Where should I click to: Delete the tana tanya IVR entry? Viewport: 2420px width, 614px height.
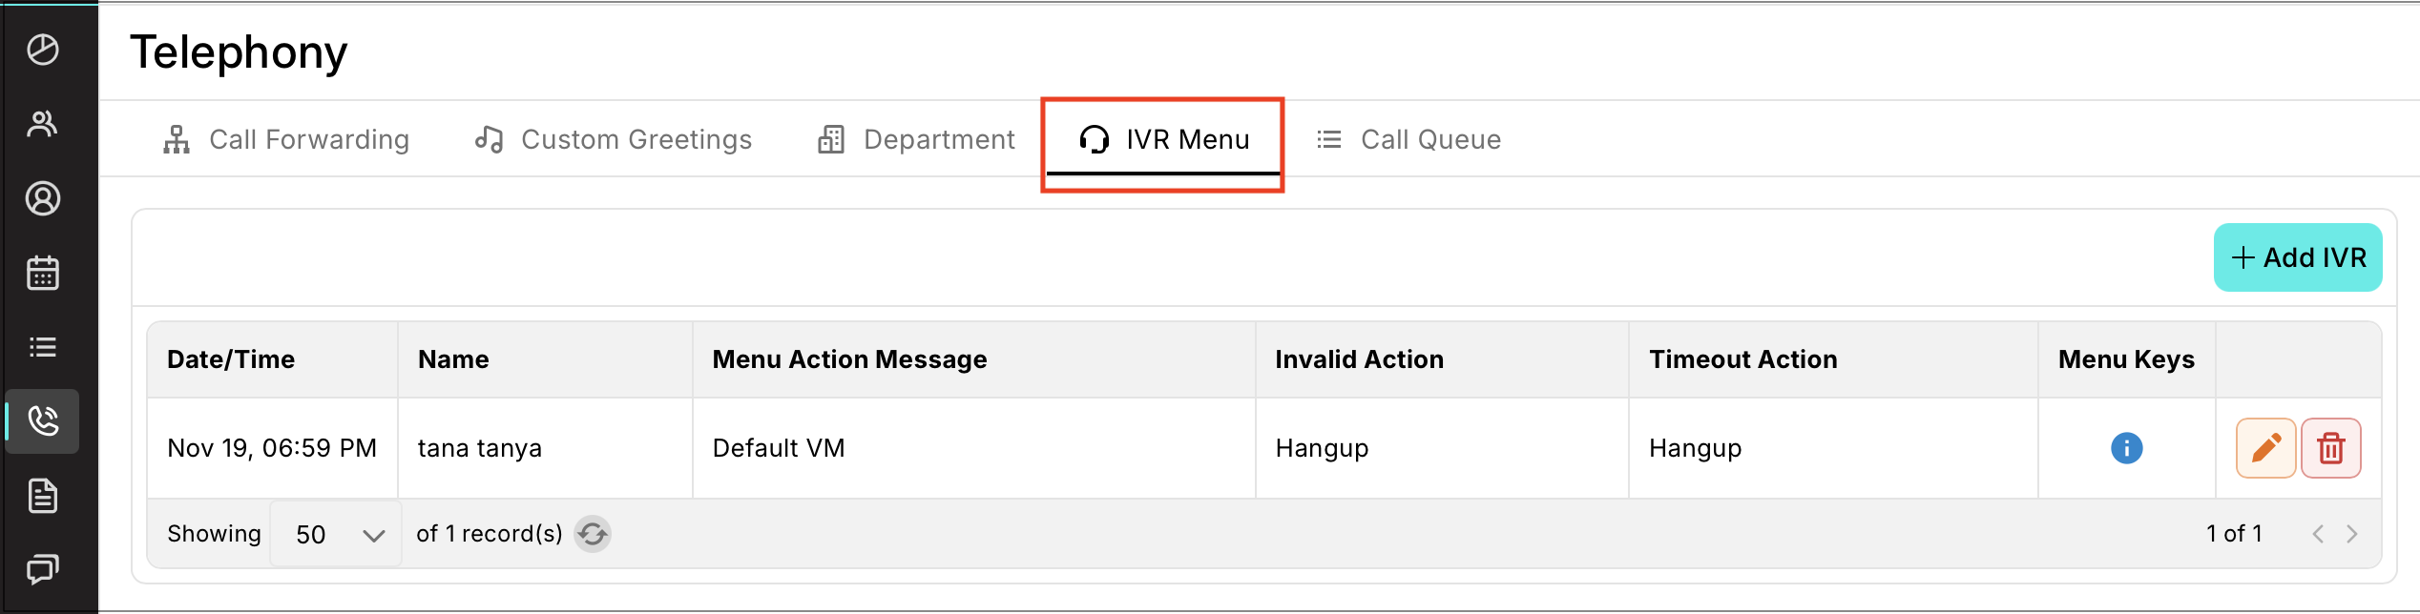tap(2330, 448)
